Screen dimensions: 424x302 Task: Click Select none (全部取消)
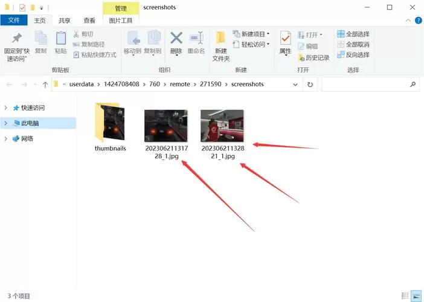[353, 44]
